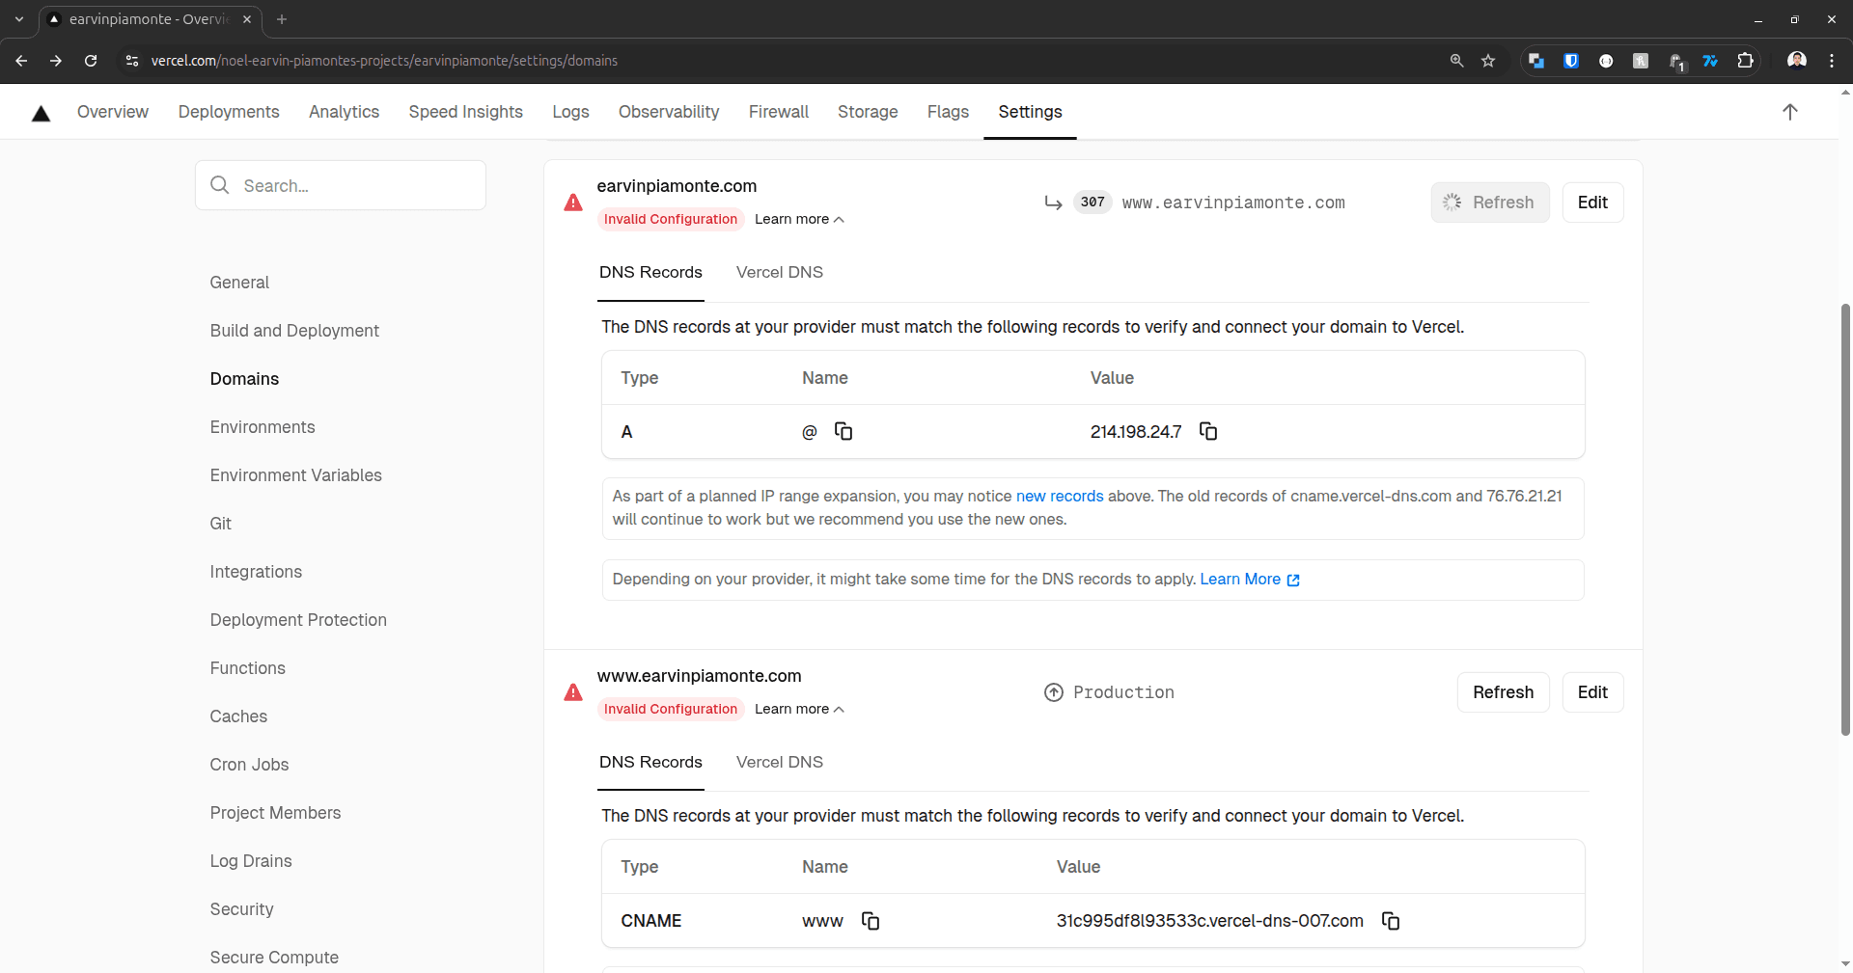Open the new records link
Screen dimensions: 1853x973
pos(1059,497)
